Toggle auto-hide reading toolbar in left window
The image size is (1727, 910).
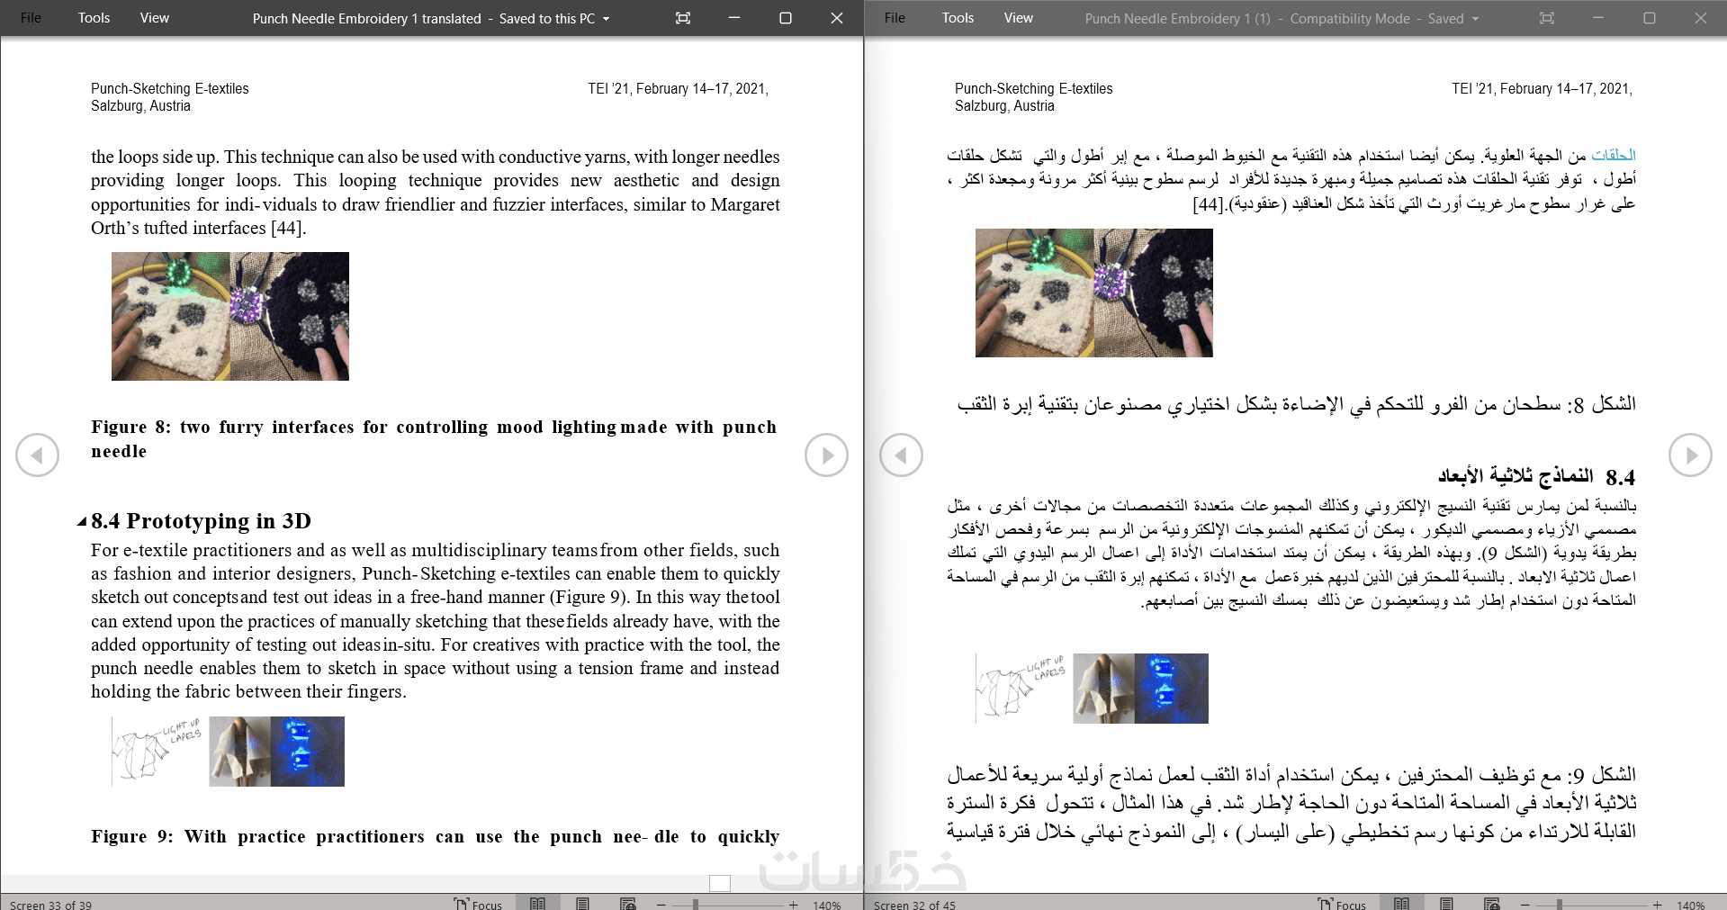(683, 18)
